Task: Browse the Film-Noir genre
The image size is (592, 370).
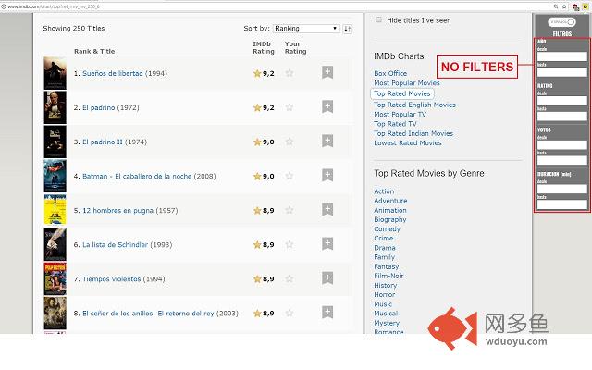Action: pyautogui.click(x=388, y=276)
